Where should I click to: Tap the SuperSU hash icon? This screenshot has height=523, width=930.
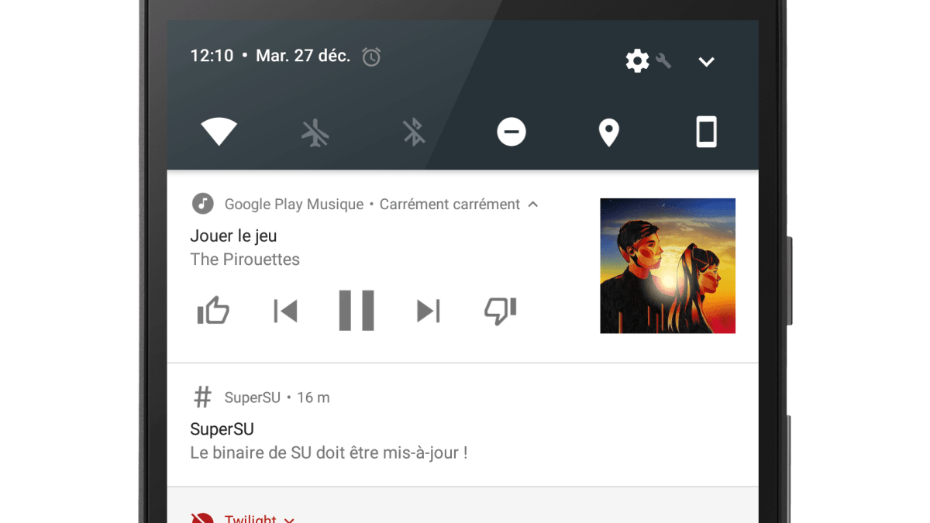click(202, 397)
